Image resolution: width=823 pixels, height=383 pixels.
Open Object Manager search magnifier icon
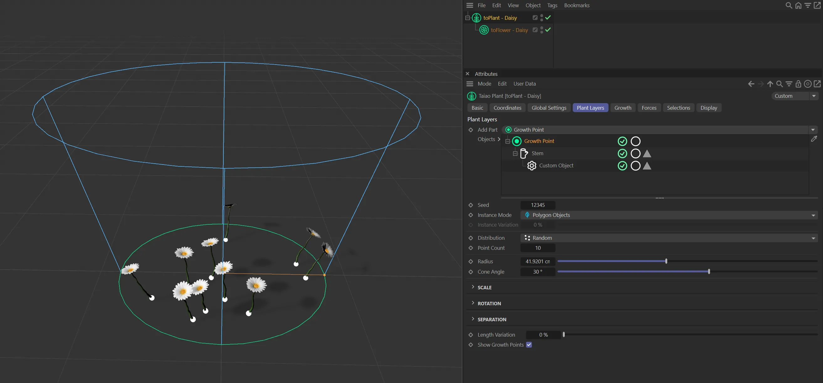(x=789, y=5)
